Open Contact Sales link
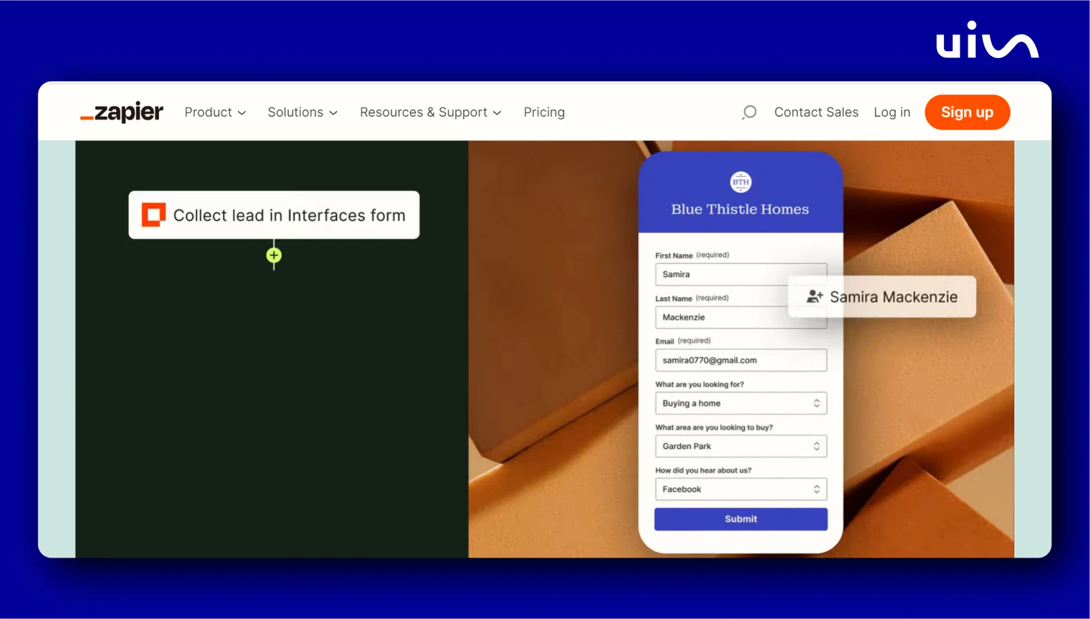1090x619 pixels. click(816, 112)
